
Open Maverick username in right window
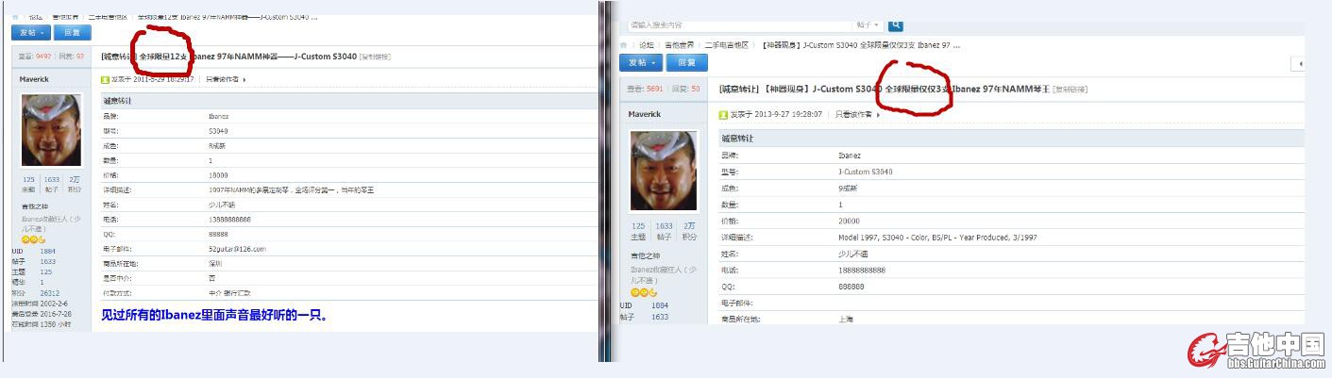click(645, 114)
